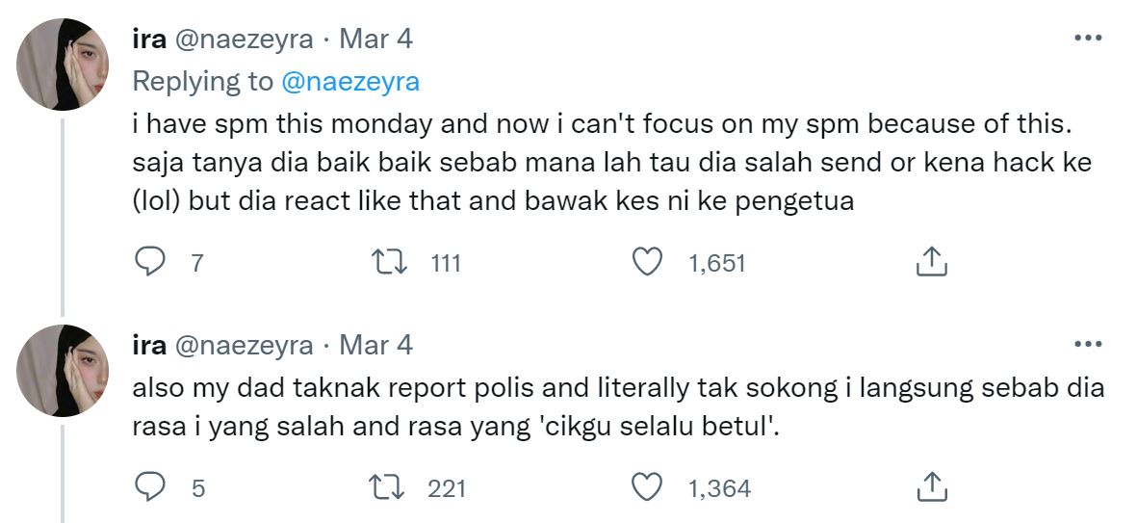Share the first tweet about spm

tap(932, 262)
